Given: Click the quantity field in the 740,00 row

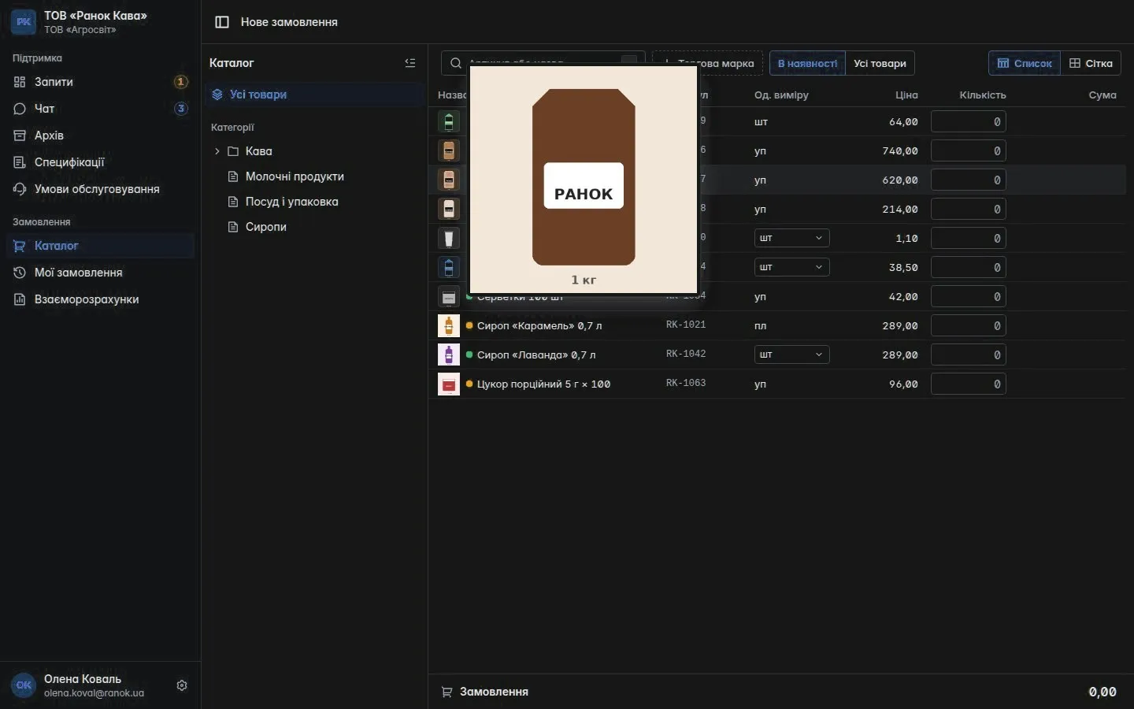Looking at the screenshot, I should coord(968,150).
